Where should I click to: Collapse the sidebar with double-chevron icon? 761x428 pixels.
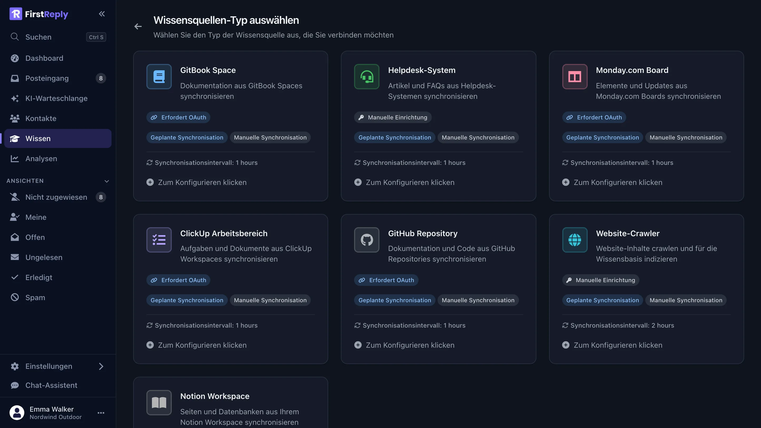click(x=102, y=14)
